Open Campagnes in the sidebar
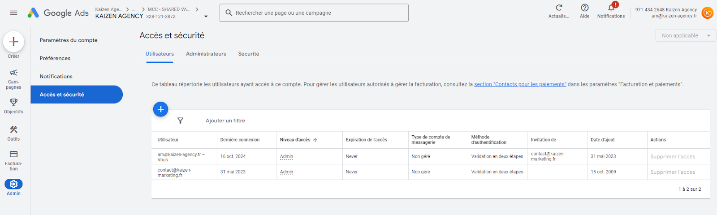Viewport: 717px width, 215px height. coord(13,73)
